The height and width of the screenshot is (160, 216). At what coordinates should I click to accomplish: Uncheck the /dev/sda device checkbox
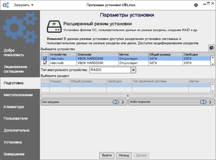(x=45, y=58)
